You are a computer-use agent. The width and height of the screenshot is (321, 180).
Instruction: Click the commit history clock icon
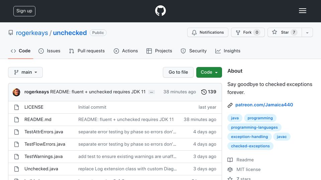204,92
